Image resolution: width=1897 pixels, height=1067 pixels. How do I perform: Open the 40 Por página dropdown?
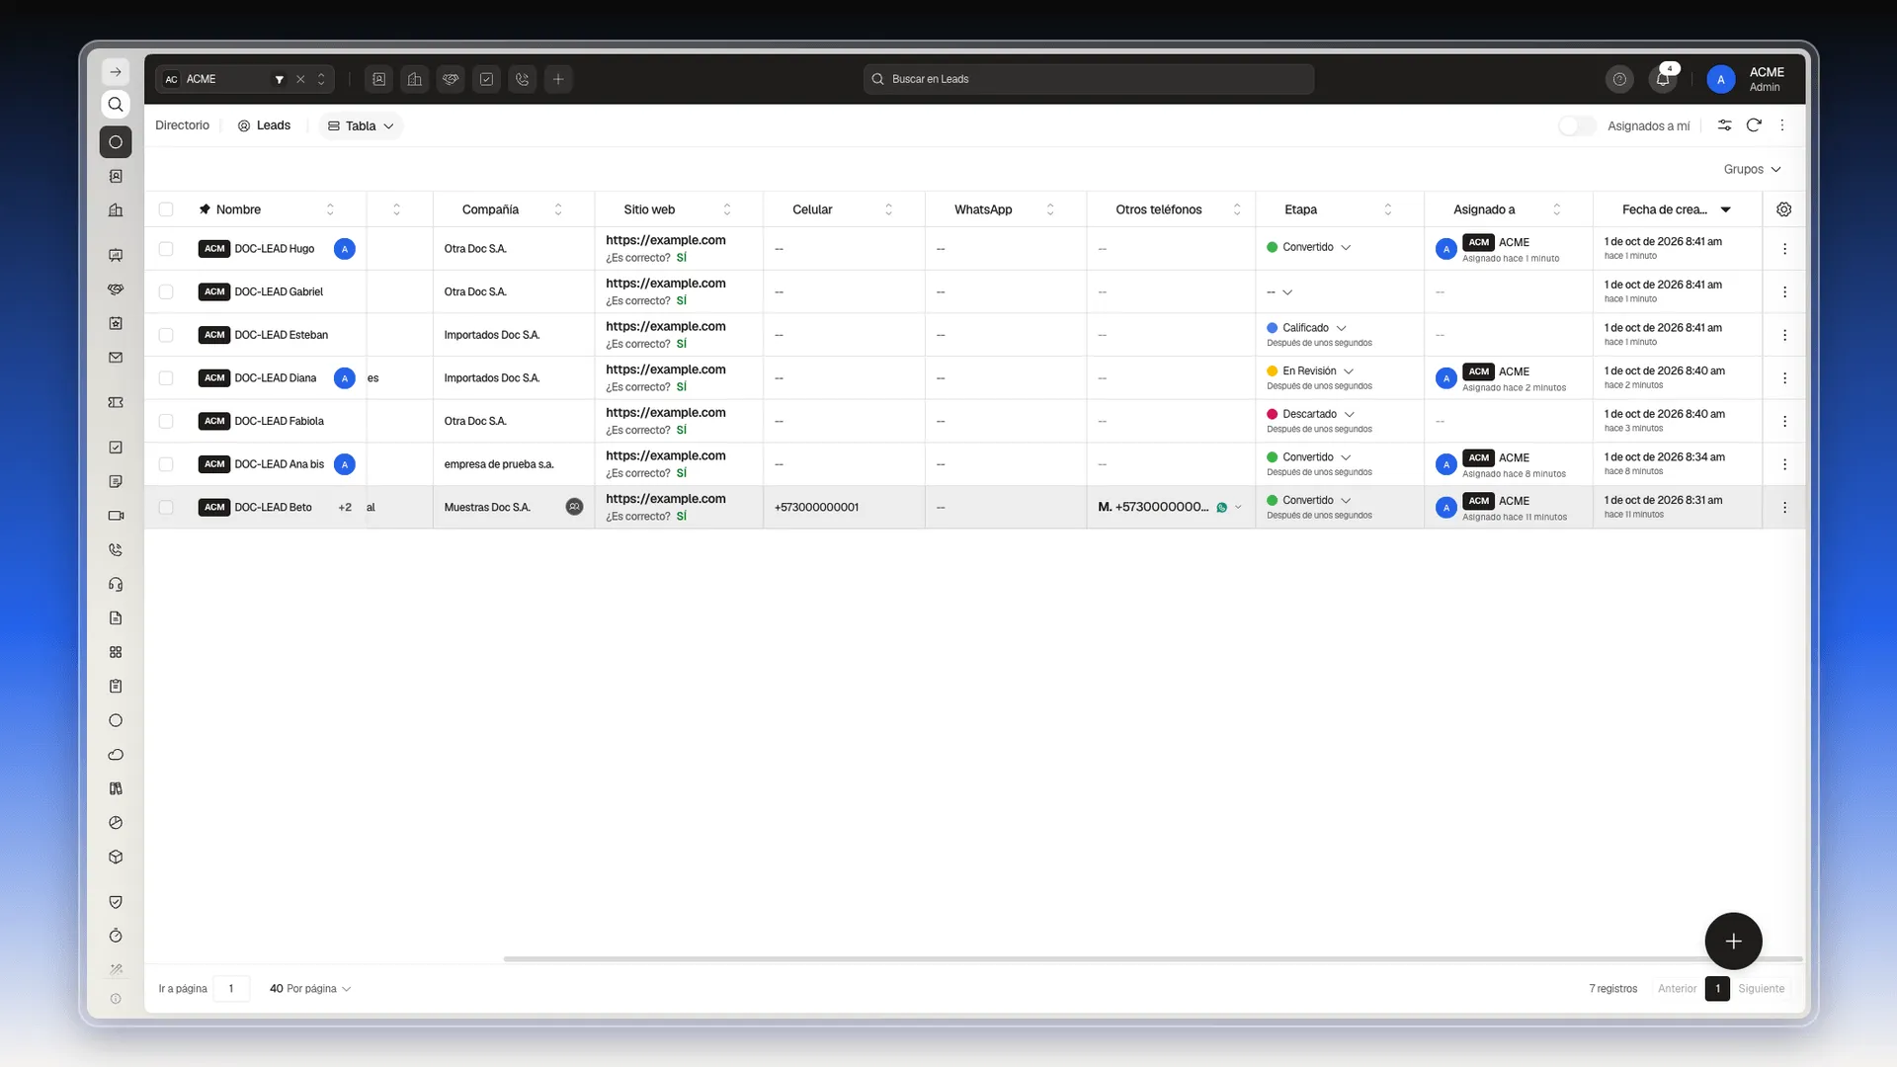[x=309, y=989]
